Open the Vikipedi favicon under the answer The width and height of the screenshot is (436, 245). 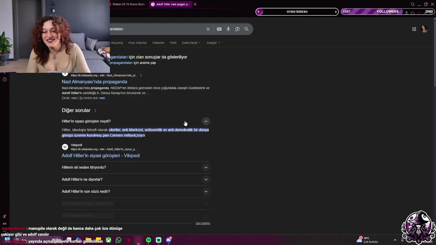[x=65, y=147]
